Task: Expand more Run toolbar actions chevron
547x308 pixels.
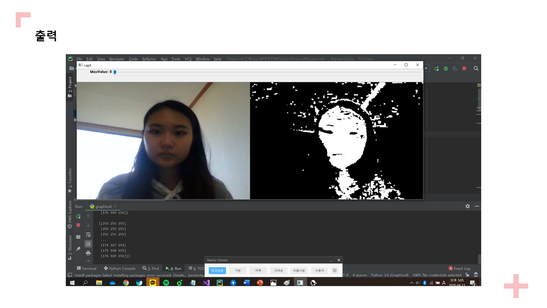Action: pyautogui.click(x=88, y=261)
